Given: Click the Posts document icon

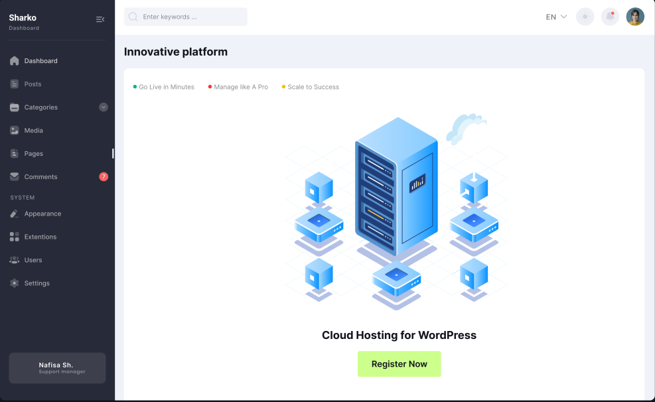Looking at the screenshot, I should coord(14,84).
